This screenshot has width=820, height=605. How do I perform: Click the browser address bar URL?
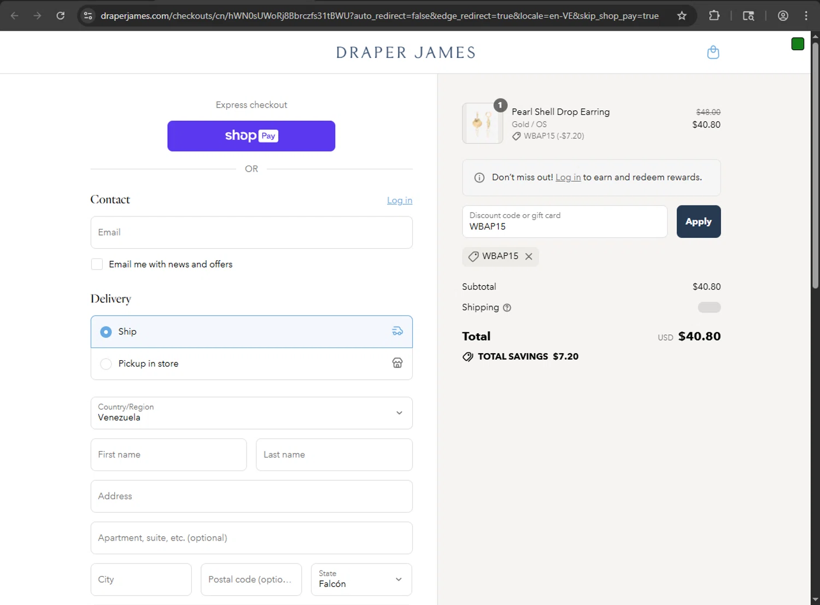[379, 16]
